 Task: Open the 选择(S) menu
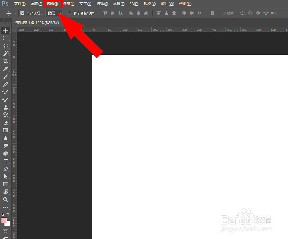(102, 4)
